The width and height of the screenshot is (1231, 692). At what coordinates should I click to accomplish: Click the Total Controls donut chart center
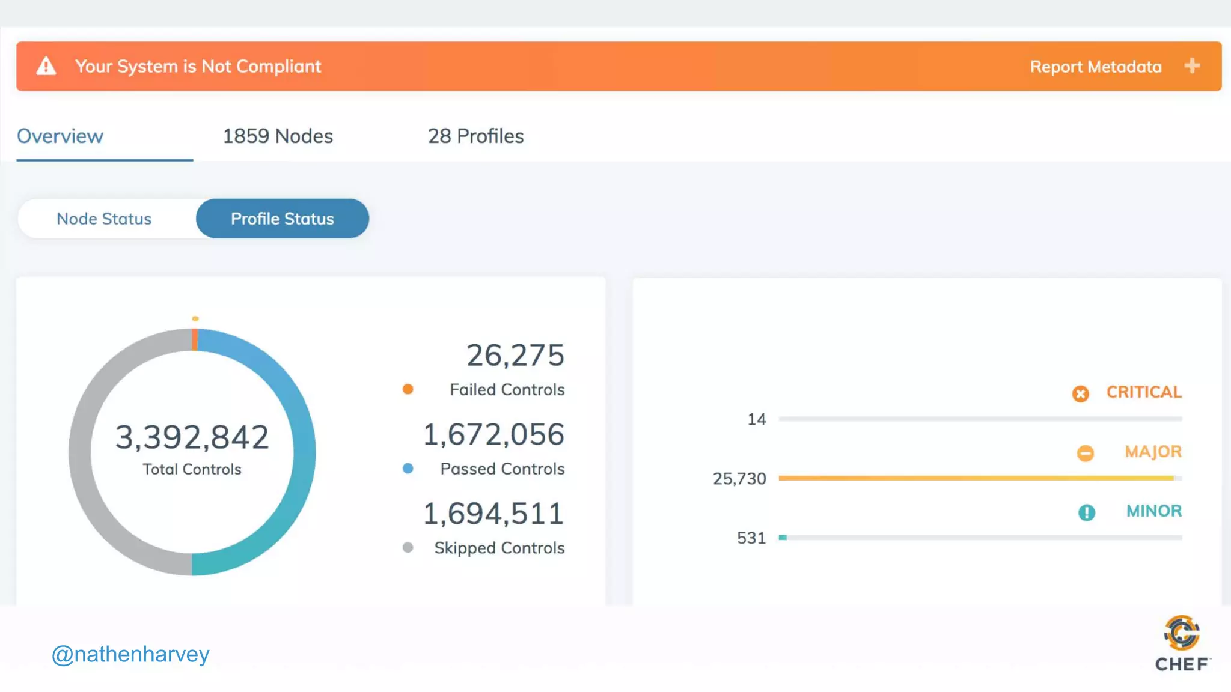point(192,451)
